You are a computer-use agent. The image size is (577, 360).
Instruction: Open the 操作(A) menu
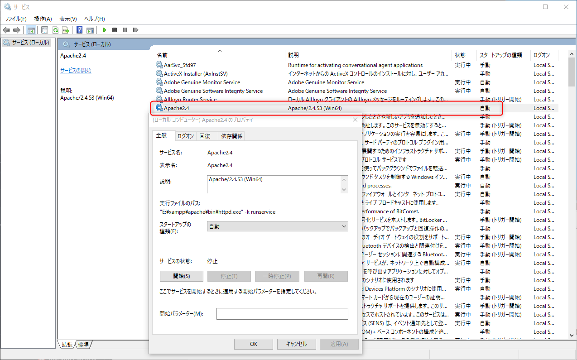(x=43, y=19)
